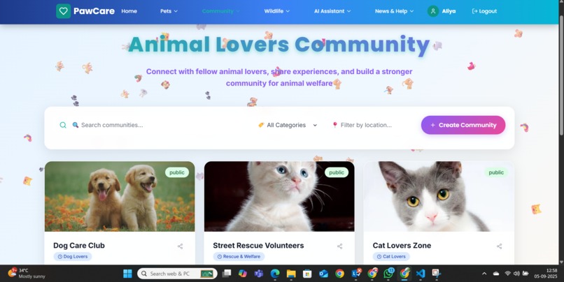This screenshot has width=564, height=282.
Task: Focus the Filter by location field
Action: 370,125
